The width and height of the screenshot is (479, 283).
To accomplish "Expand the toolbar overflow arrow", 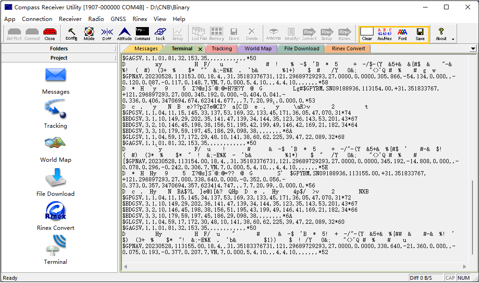I will (453, 39).
